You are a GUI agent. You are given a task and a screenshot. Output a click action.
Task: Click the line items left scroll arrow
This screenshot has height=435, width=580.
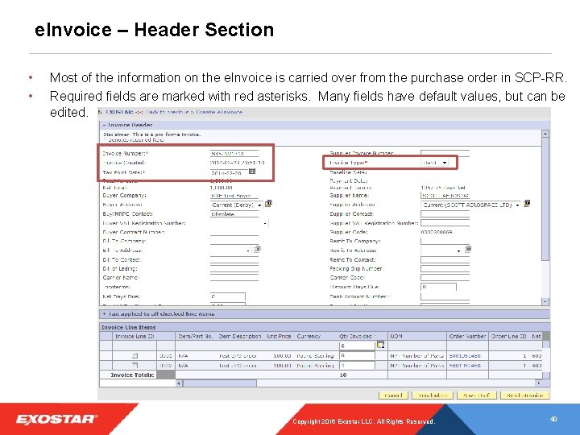point(179,383)
